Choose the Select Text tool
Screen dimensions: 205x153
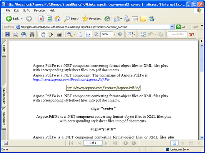51,34
